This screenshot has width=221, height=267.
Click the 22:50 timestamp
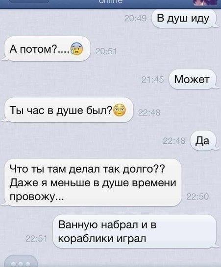[197, 197]
